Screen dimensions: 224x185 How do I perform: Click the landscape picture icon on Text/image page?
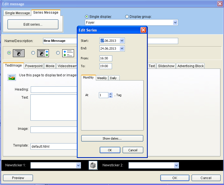[x=12, y=77]
